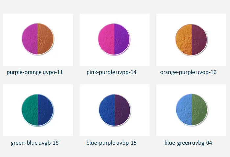Pick the brown-orange half of uvpo-11 swatch
230x157 pixels.
tap(45, 39)
